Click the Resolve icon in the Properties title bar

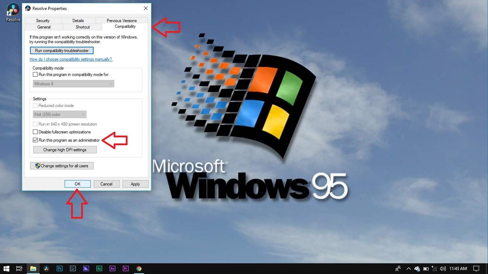coord(28,9)
